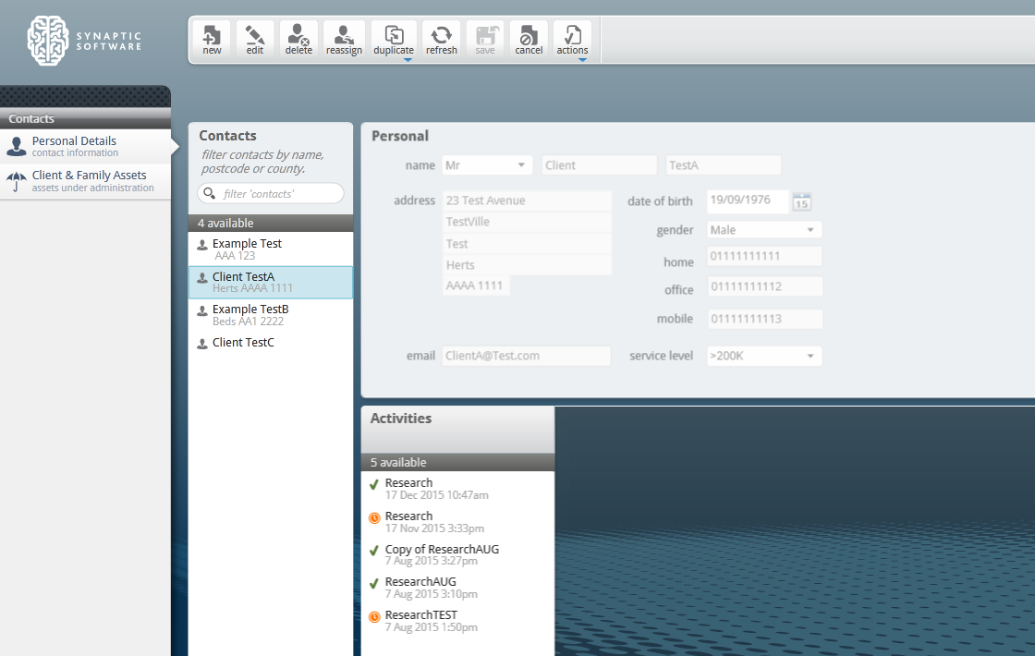Click the first name field Client
This screenshot has width=1035, height=656.
pos(600,165)
